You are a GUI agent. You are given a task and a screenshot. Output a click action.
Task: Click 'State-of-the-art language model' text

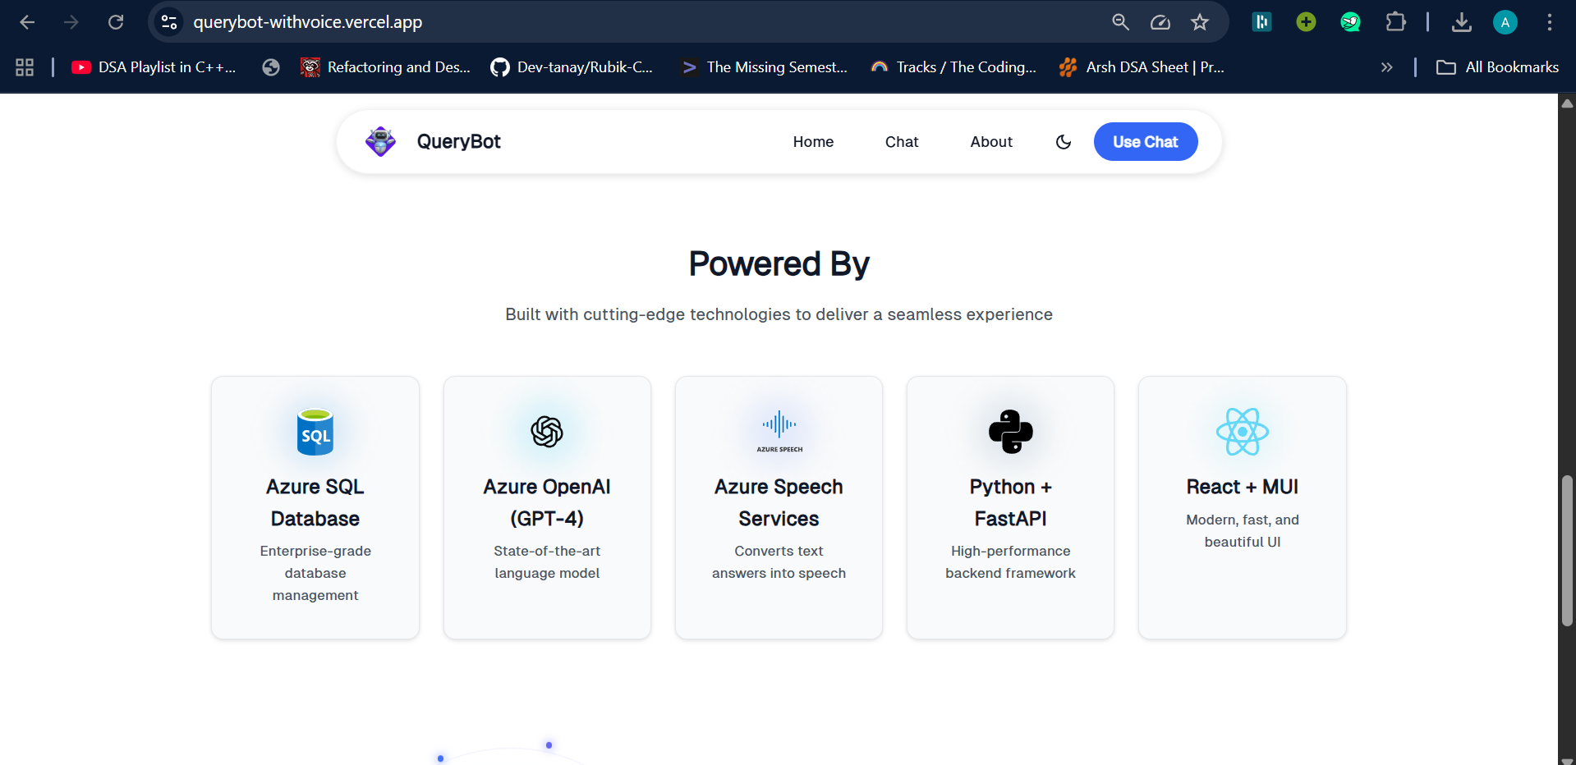547,562
